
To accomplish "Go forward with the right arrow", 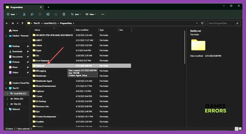I will pyautogui.click(x=13, y=23).
